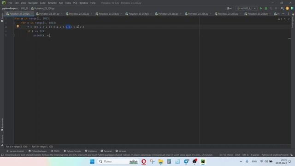The height and width of the screenshot is (166, 295).
Task: Start debugging with the green bug icon
Action: tap(266, 8)
